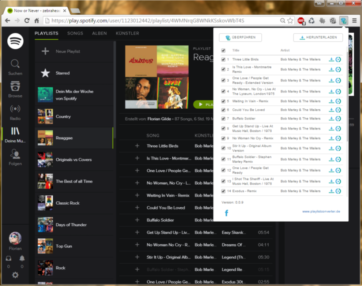362x286 pixels.
Task: Uncheck Three Little Birds checkbox
Action: pyautogui.click(x=223, y=59)
